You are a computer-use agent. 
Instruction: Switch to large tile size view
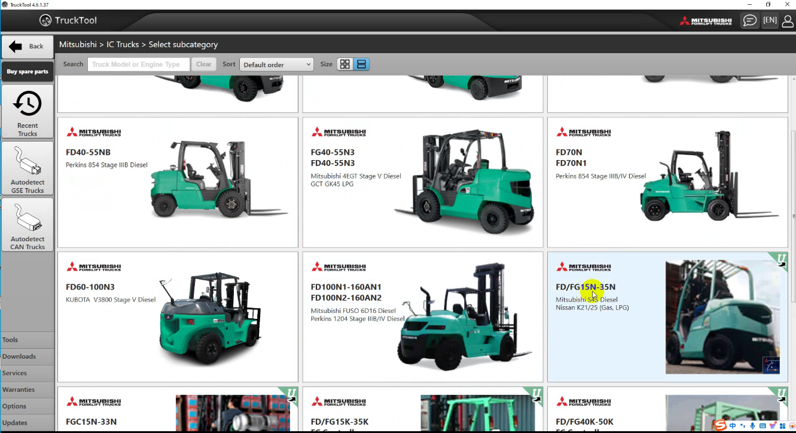pos(361,65)
